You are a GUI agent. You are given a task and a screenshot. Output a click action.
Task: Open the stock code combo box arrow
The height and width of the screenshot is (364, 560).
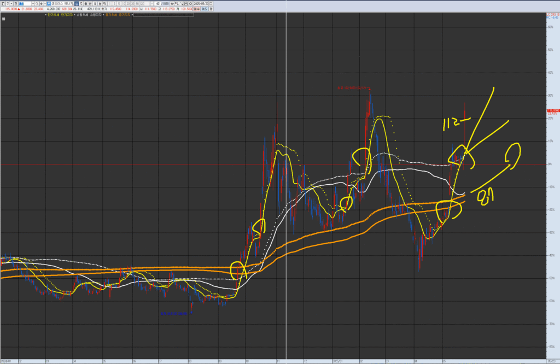coord(33,4)
